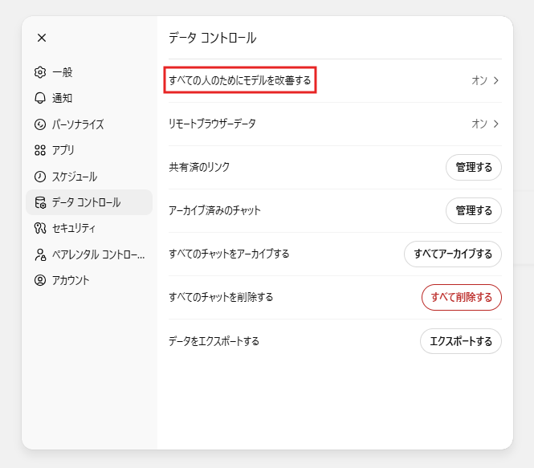Screen dimensions: 534x468
Task: Click すべてアーカイブする button
Action: (453, 254)
